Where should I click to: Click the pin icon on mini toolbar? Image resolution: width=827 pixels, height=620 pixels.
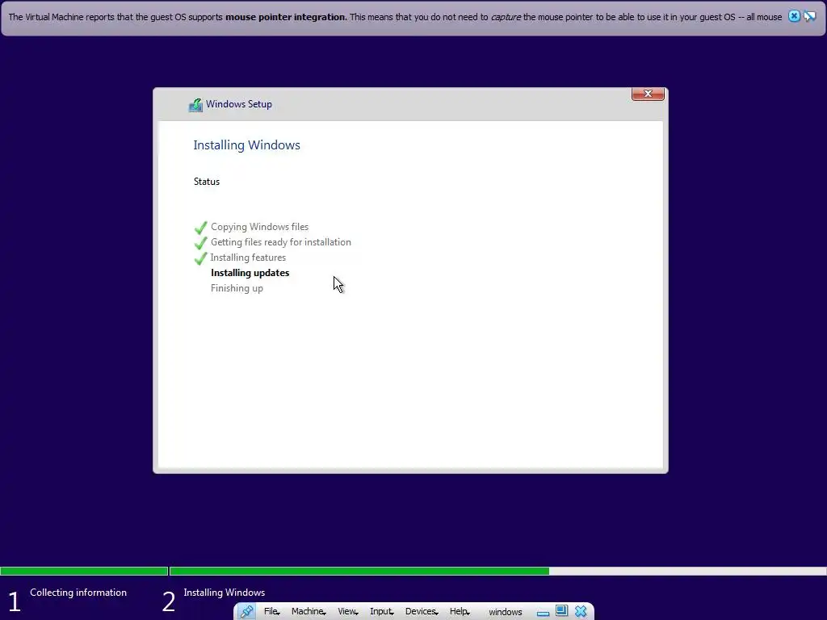click(x=246, y=611)
